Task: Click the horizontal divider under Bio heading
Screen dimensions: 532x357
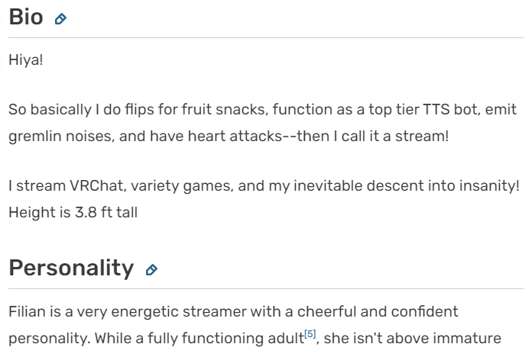Action: click(266, 37)
